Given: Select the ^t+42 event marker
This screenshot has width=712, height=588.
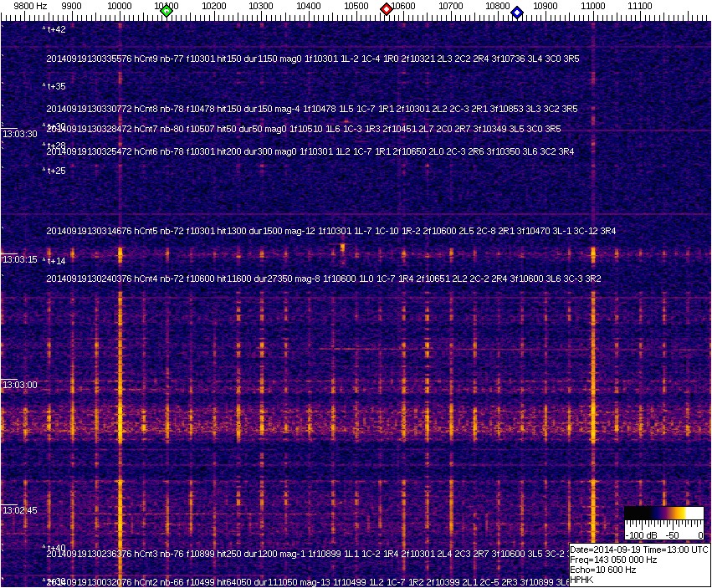Looking at the screenshot, I should tap(56, 29).
